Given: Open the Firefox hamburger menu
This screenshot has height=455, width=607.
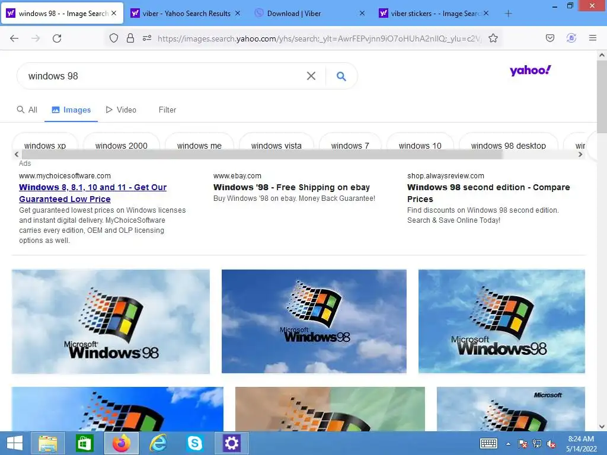Looking at the screenshot, I should click(x=592, y=38).
